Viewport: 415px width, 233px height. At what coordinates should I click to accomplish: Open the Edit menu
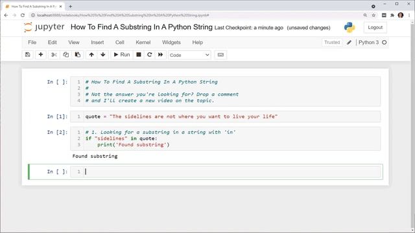[52, 42]
